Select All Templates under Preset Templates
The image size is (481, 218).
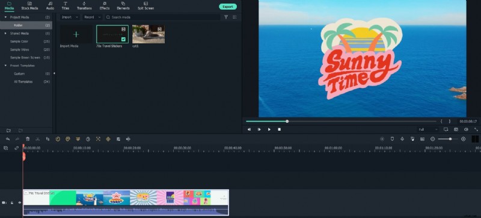23,82
